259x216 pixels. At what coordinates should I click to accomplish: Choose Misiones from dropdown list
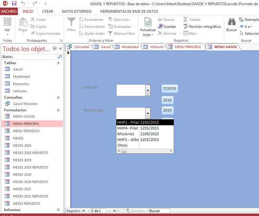click(x=145, y=134)
